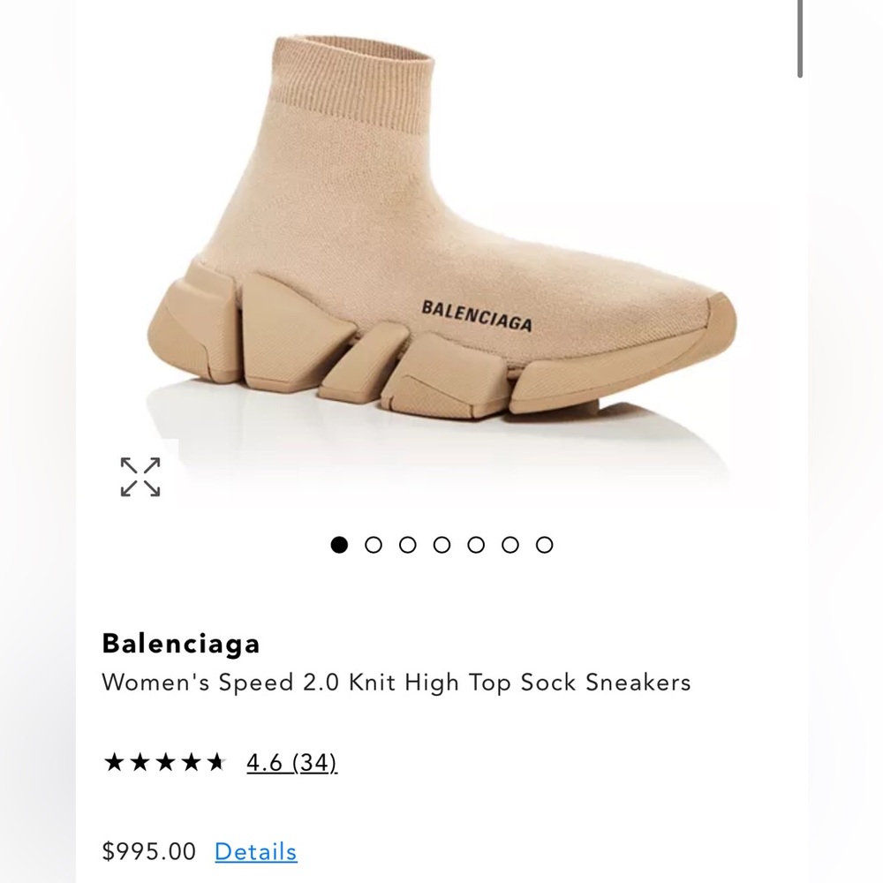Select the fourth image carousel dot
883x883 pixels.
click(x=442, y=545)
